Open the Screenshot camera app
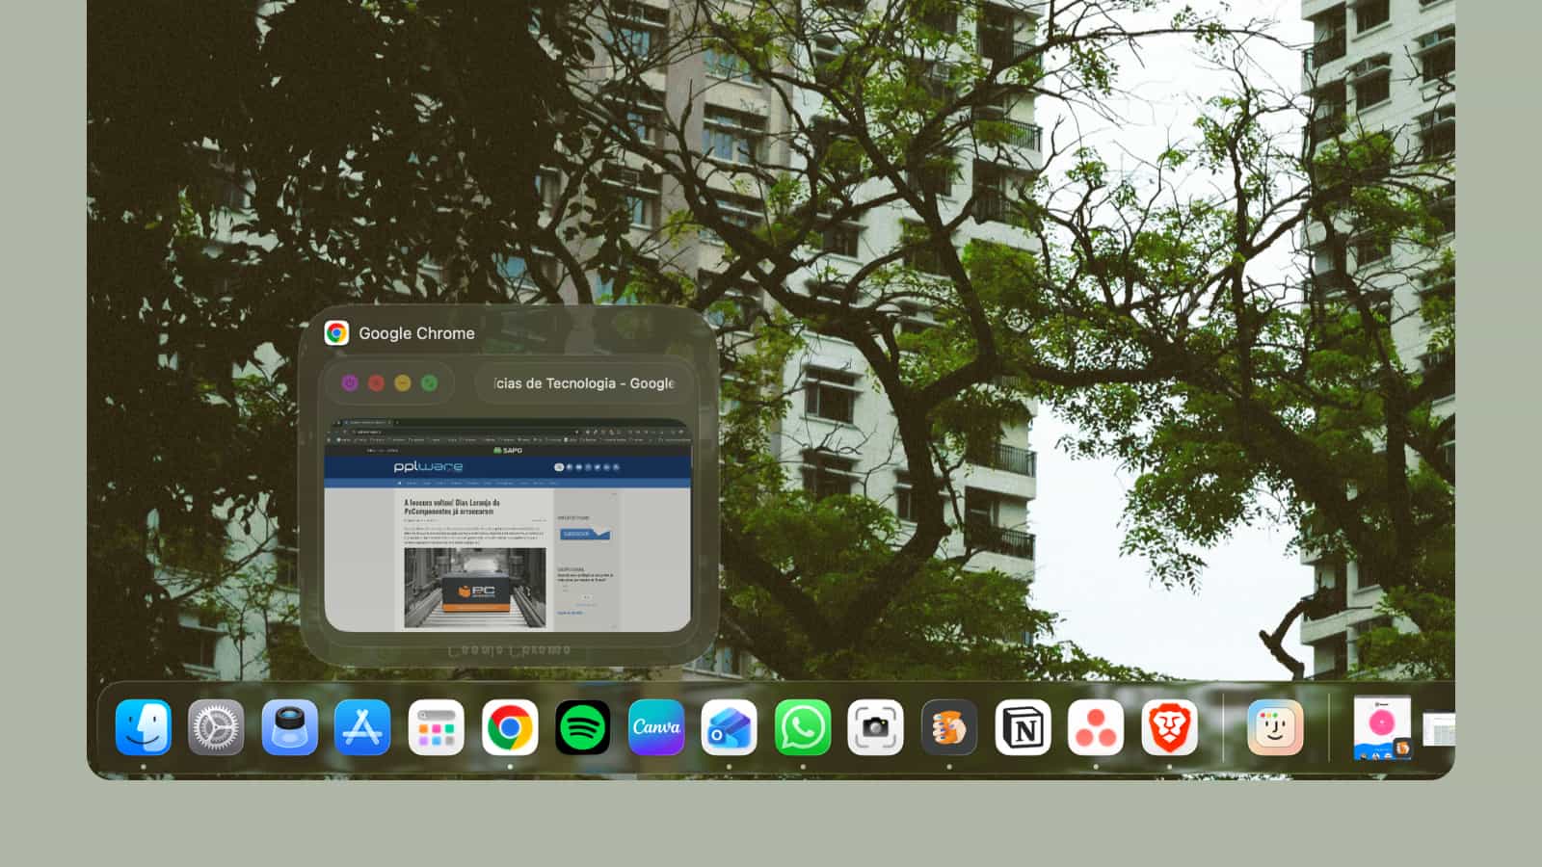 pos(875,727)
